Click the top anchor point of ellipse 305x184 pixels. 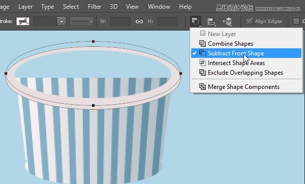(x=93, y=41)
